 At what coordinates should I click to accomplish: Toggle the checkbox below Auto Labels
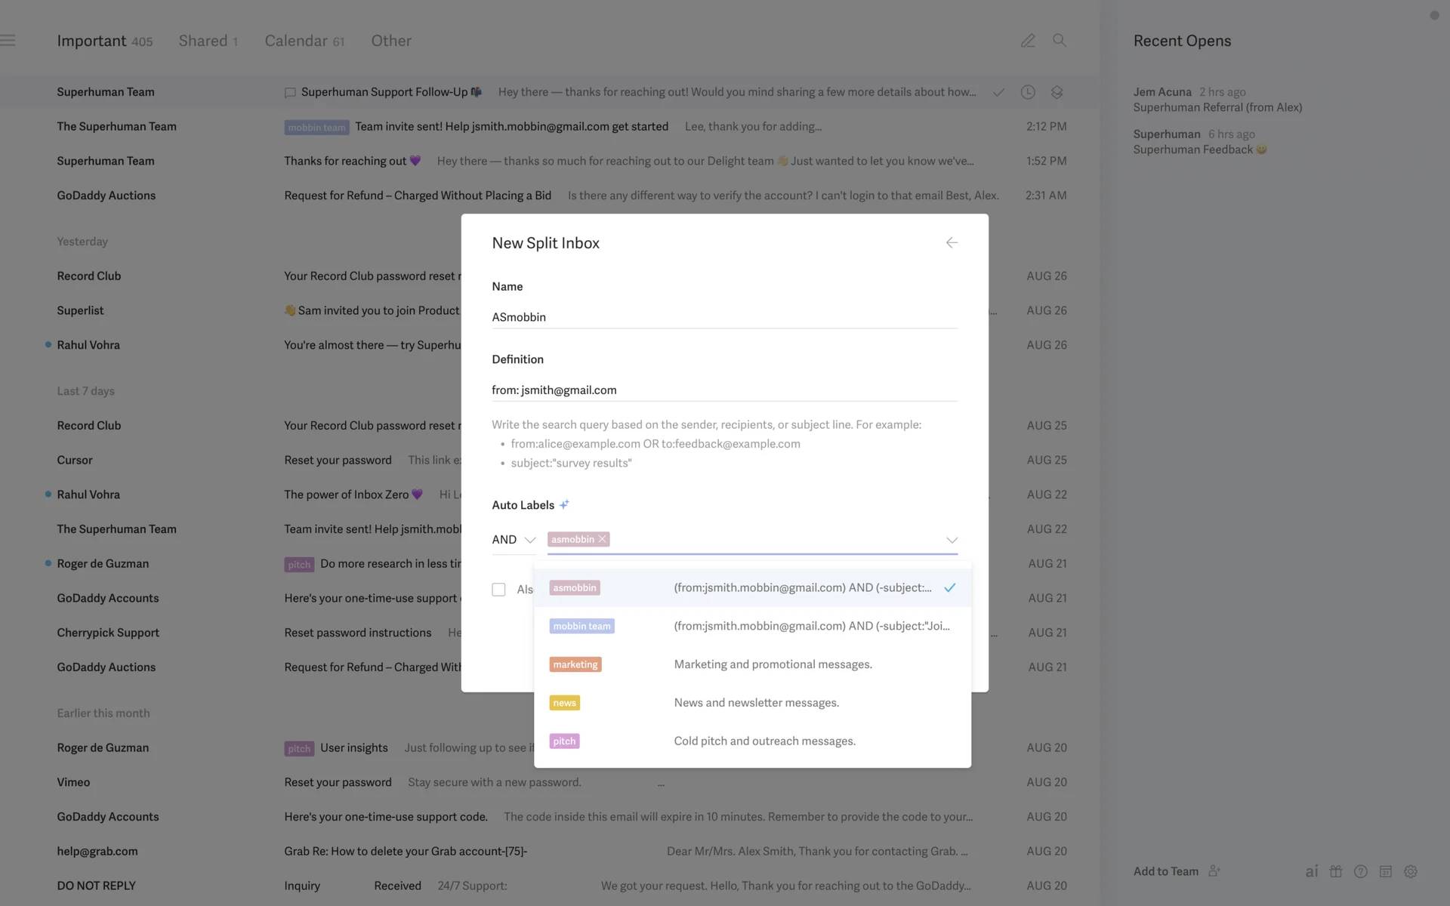tap(498, 590)
